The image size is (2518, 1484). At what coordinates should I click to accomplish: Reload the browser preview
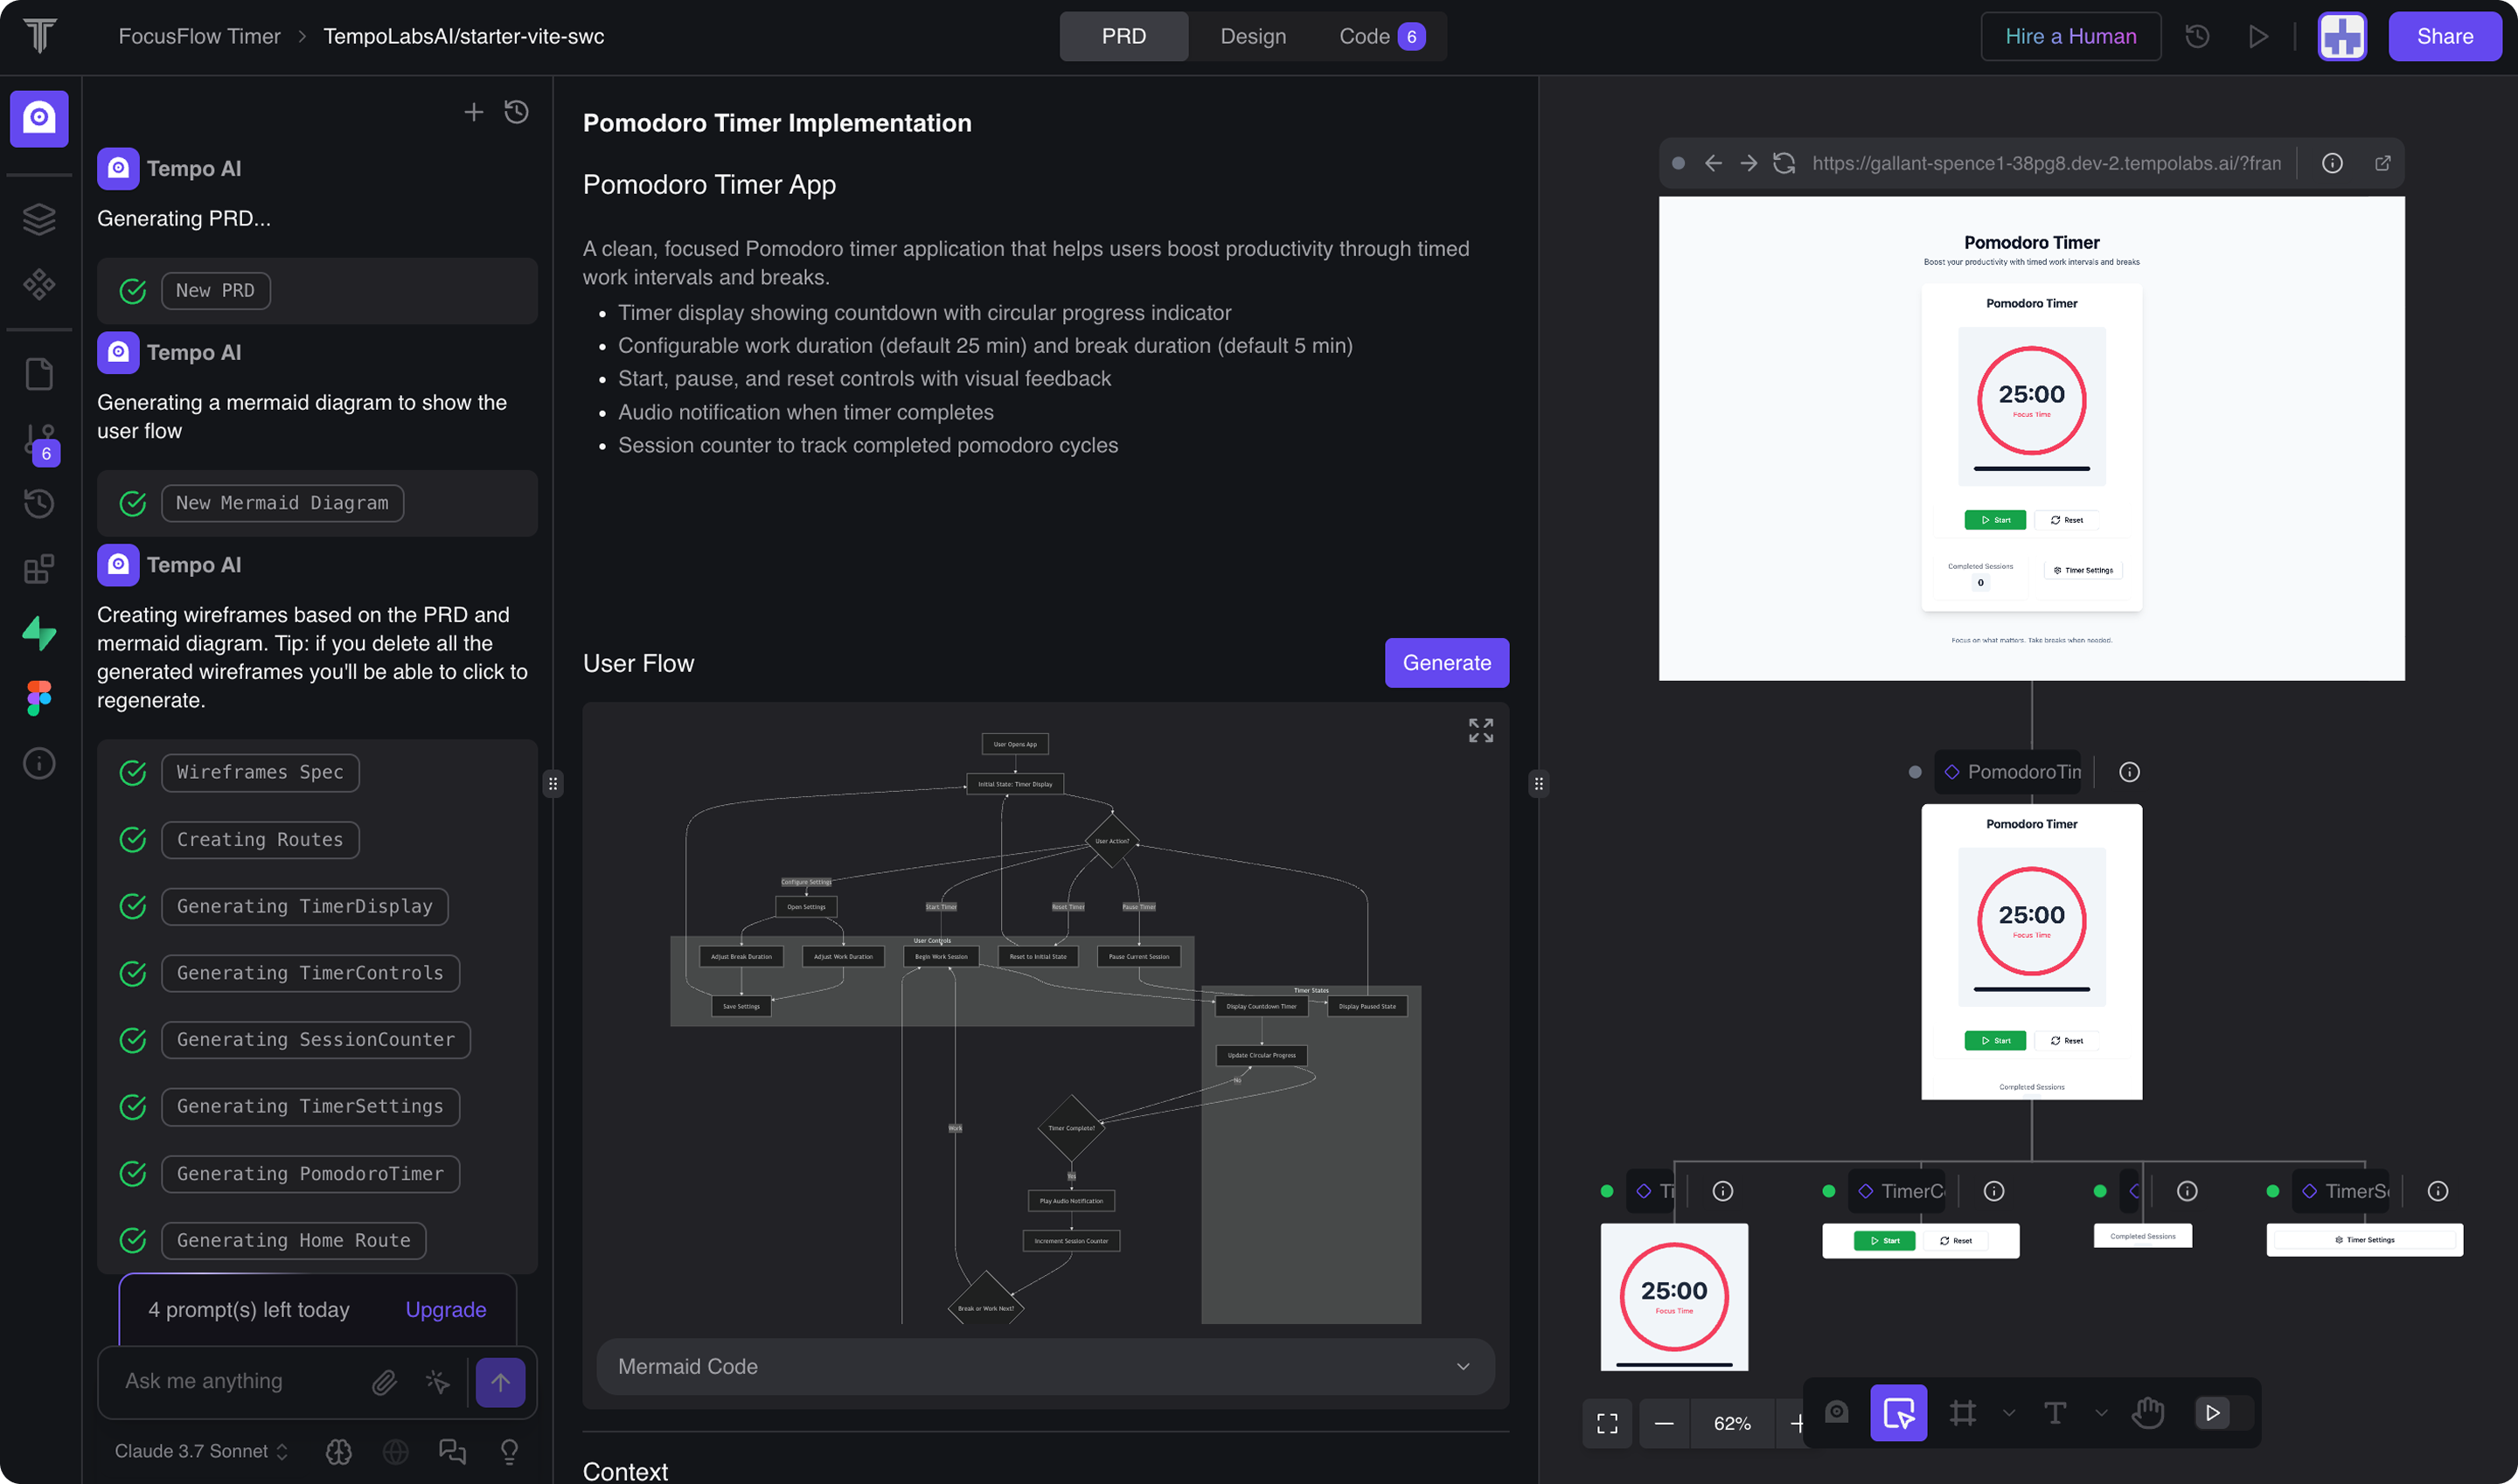point(1784,163)
